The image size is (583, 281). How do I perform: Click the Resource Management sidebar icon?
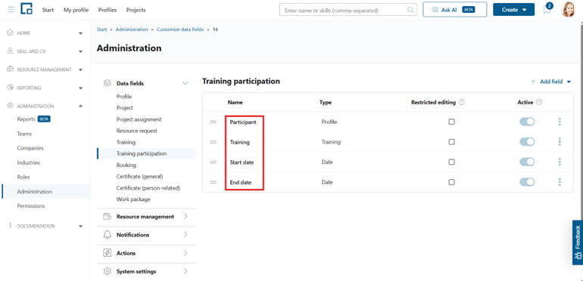[x=10, y=69]
